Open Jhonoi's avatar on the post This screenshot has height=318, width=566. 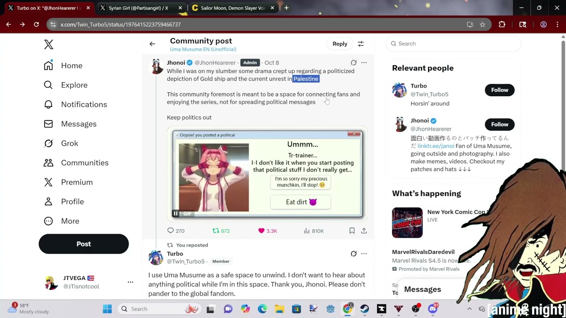[156, 66]
